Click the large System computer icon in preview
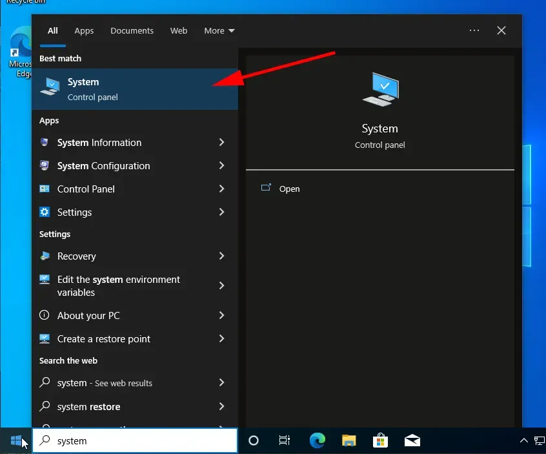The image size is (546, 454). [381, 90]
